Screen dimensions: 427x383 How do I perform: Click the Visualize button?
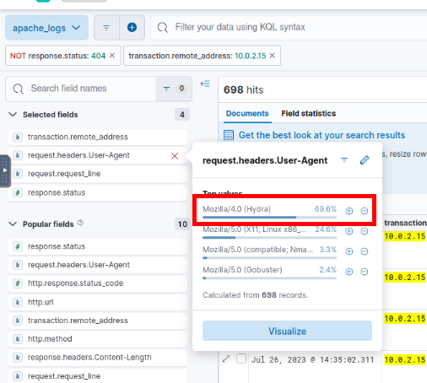287,331
